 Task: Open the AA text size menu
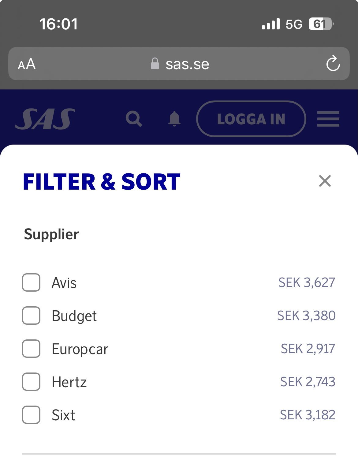27,64
